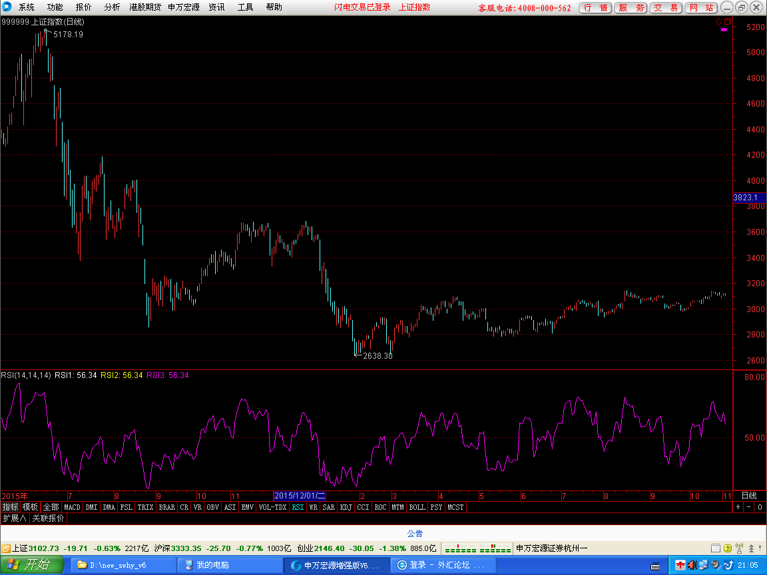Click the overlapping-windows icon on the chart
This screenshot has width=767, height=575.
point(727,21)
